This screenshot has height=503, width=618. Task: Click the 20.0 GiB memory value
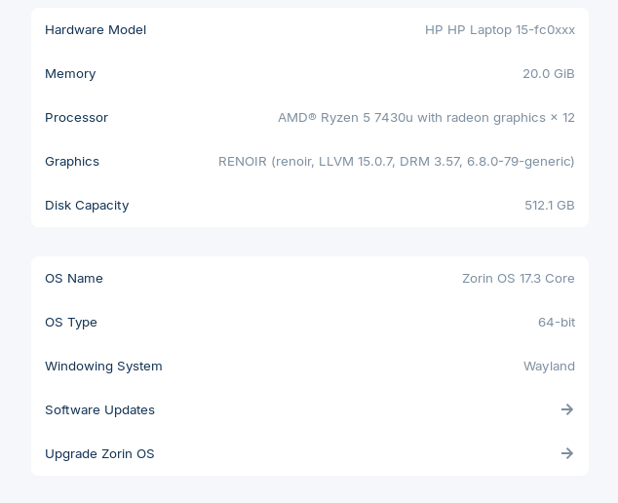(548, 73)
